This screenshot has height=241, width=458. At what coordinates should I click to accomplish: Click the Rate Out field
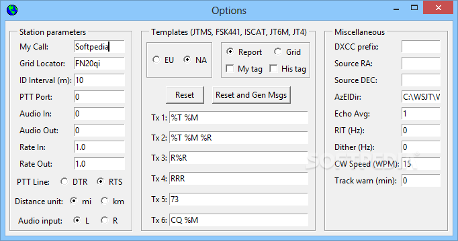coord(99,164)
